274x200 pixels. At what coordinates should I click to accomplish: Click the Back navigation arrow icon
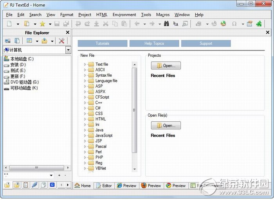coord(137,23)
